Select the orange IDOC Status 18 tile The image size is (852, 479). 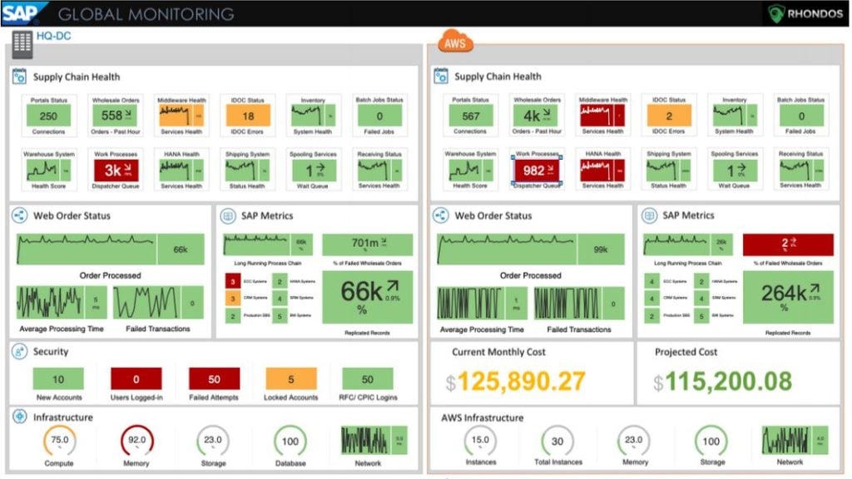tap(248, 116)
